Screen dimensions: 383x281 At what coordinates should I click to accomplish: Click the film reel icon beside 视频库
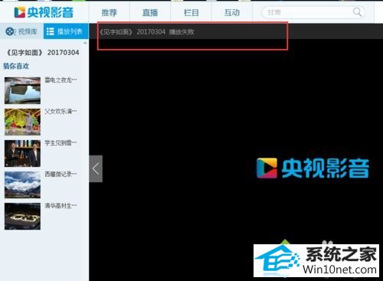coord(10,31)
